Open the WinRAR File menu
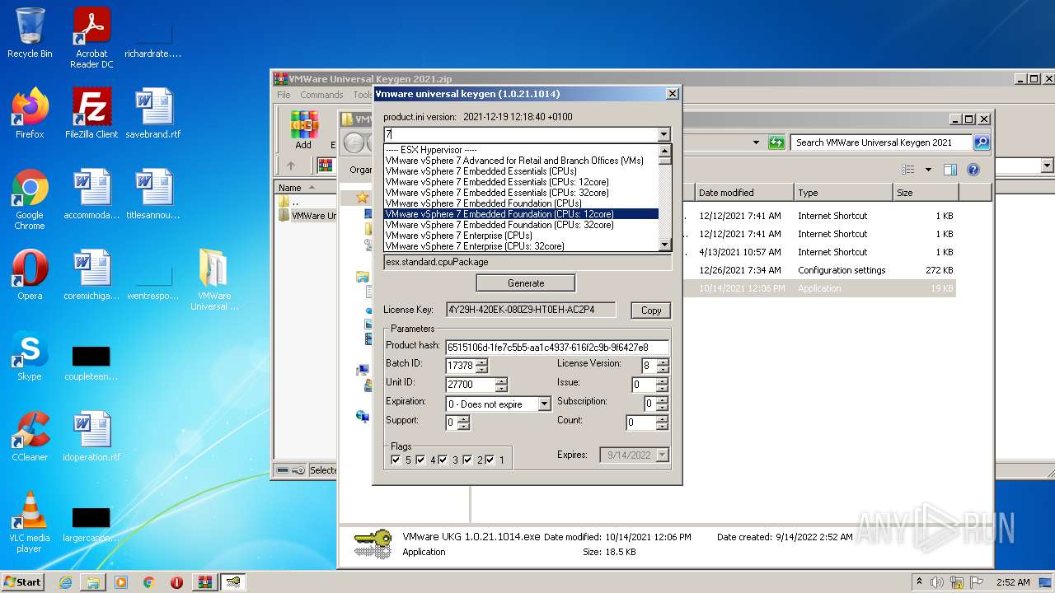Image resolution: width=1055 pixels, height=593 pixels. (284, 95)
